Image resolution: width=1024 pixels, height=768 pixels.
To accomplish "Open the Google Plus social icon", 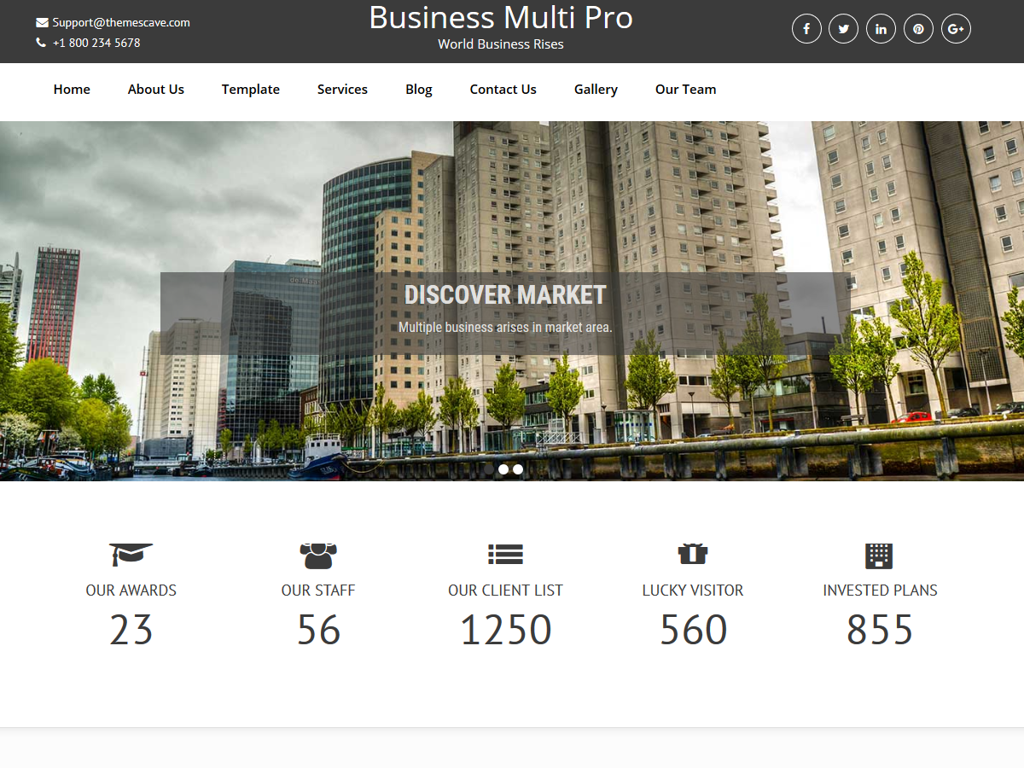I will point(956,28).
